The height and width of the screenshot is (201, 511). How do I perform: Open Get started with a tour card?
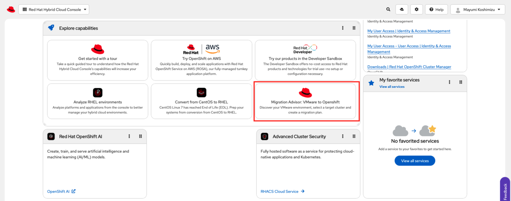point(98,60)
